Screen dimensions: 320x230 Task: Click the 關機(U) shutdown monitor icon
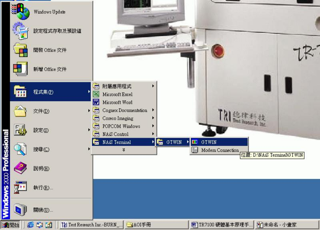click(20, 210)
